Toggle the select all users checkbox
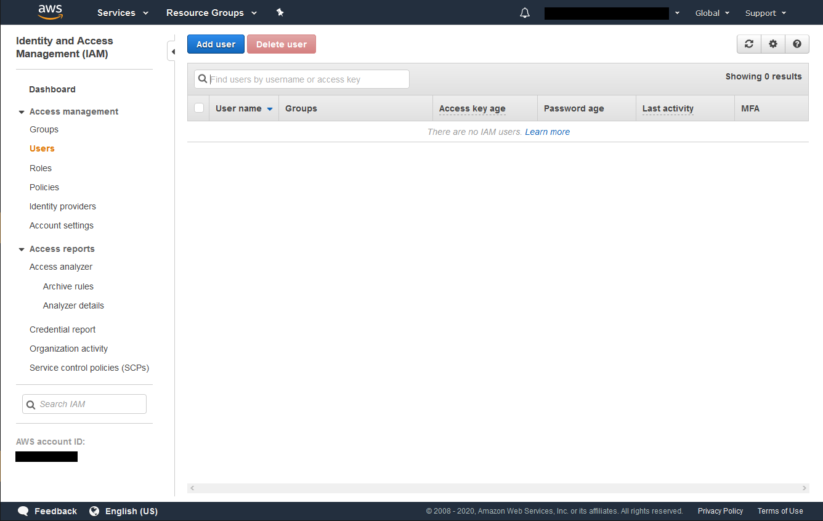This screenshot has height=521, width=823. coord(199,108)
